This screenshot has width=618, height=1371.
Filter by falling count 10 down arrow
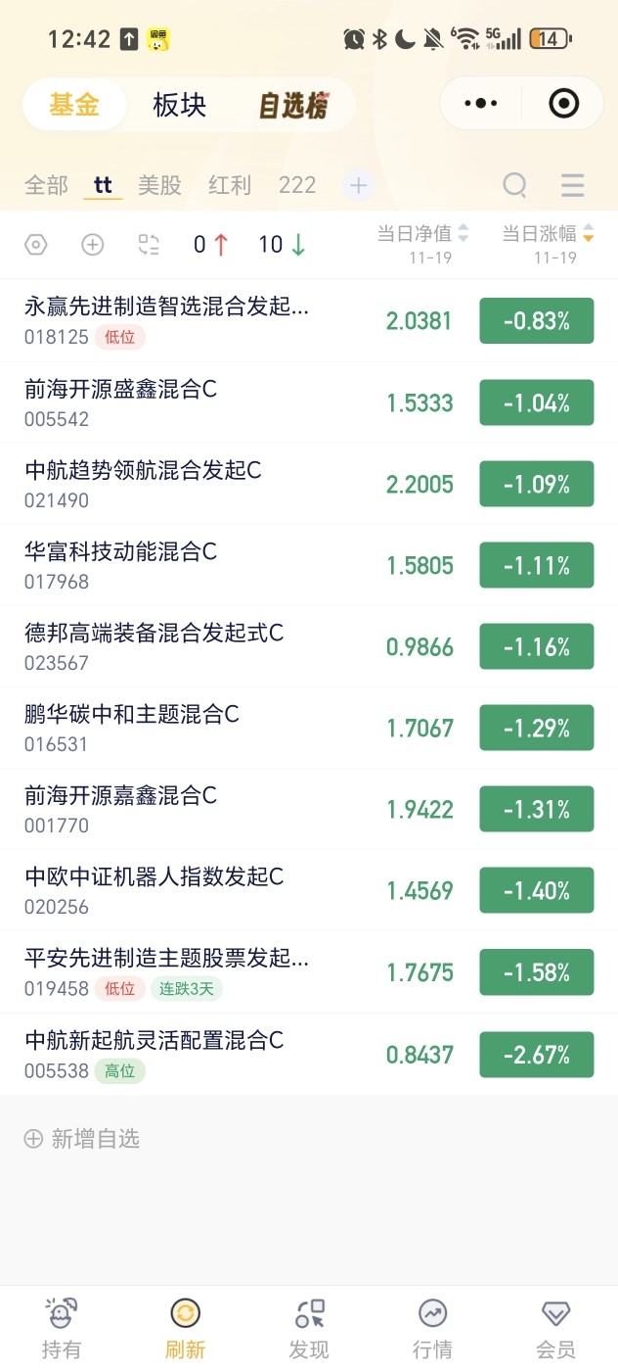click(x=283, y=245)
